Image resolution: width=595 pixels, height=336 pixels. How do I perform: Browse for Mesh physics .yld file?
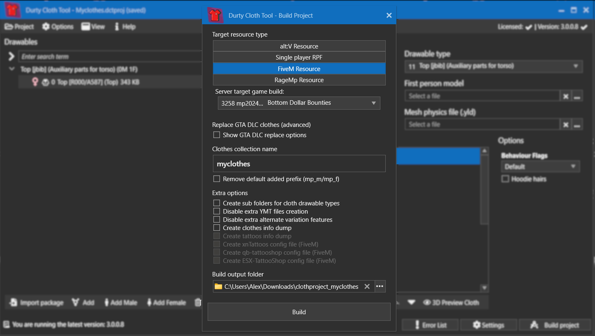[577, 124]
